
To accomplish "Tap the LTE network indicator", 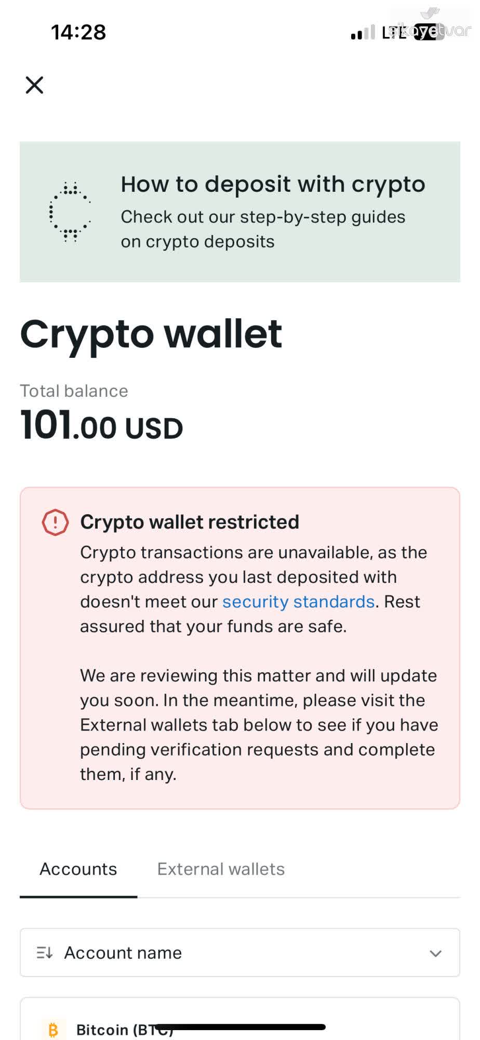I will click(x=396, y=32).
